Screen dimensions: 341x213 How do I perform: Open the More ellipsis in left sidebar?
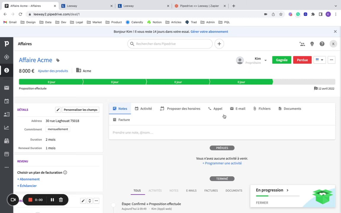coord(7,167)
